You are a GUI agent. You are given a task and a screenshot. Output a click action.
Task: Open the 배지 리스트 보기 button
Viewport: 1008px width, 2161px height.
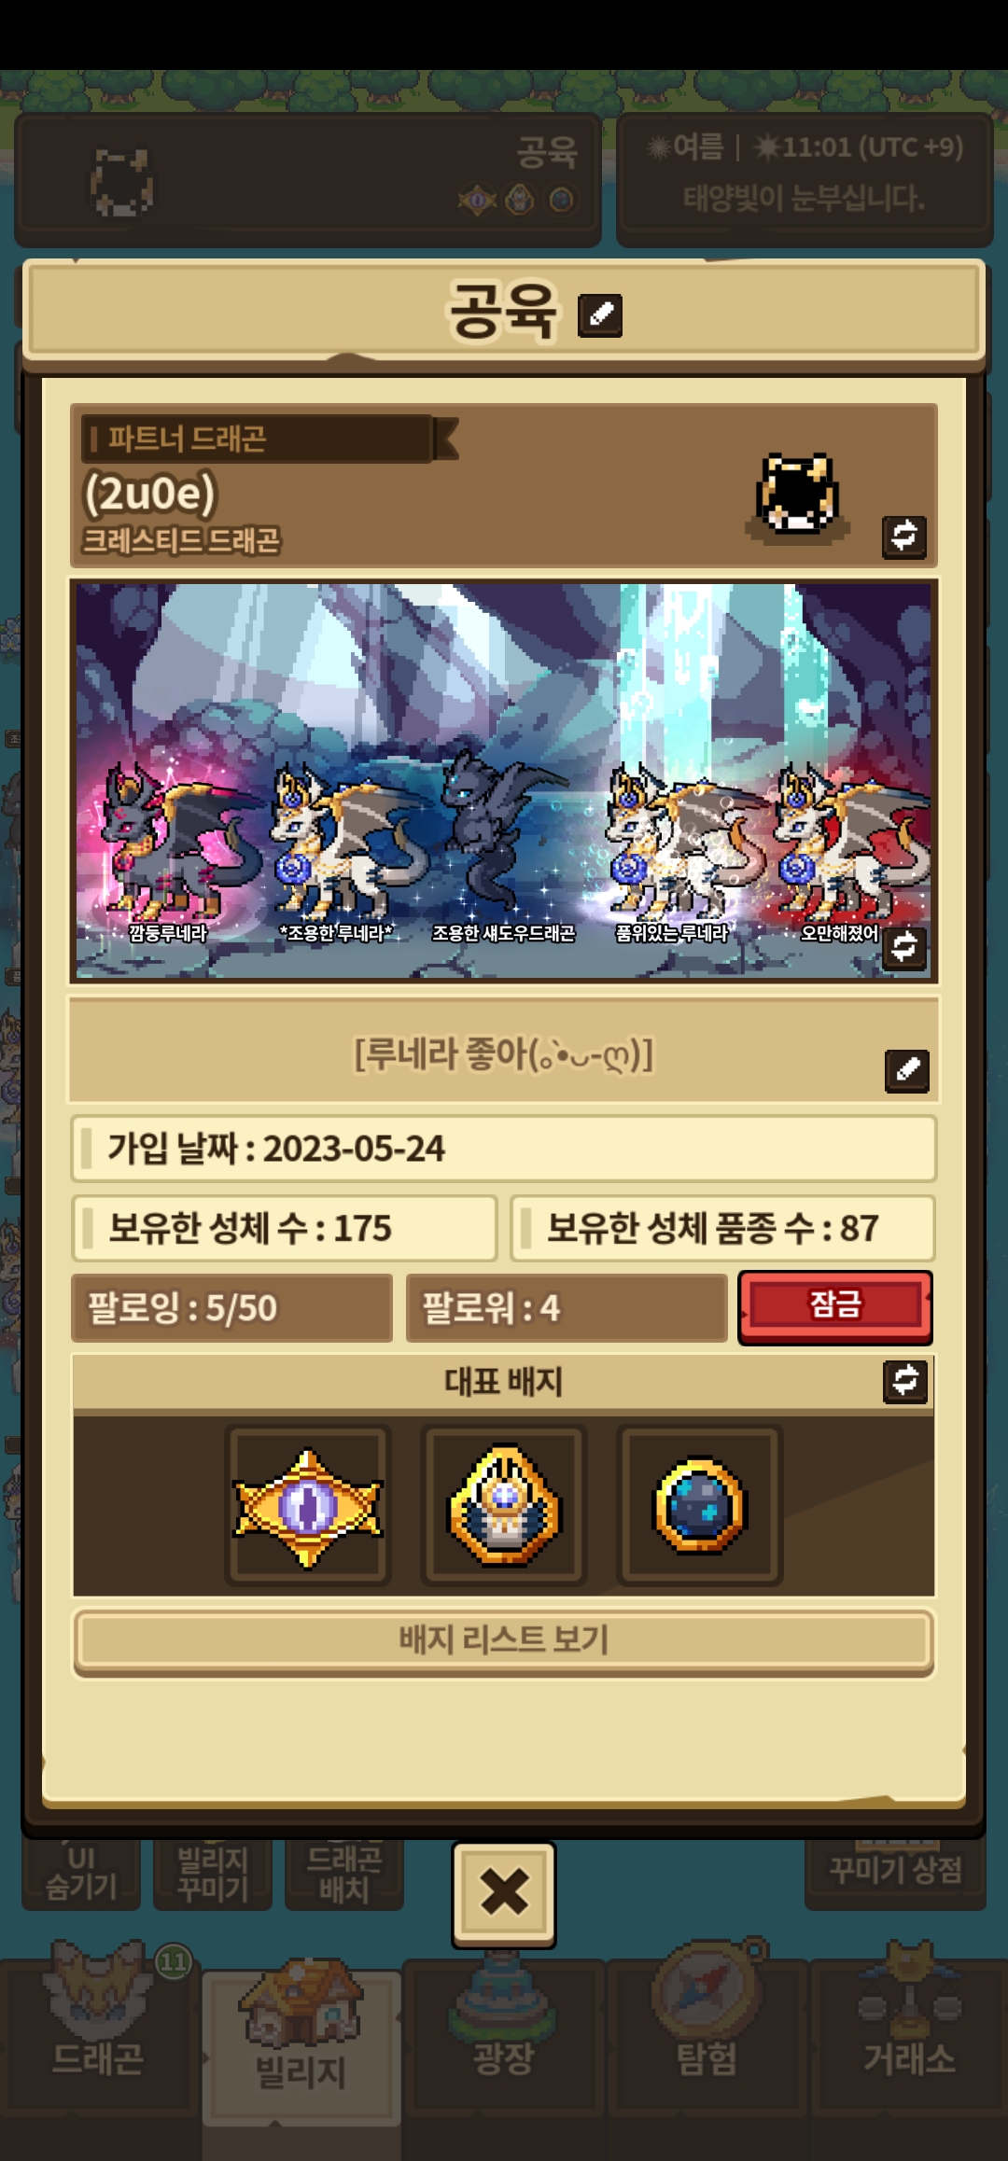pyautogui.click(x=504, y=1641)
